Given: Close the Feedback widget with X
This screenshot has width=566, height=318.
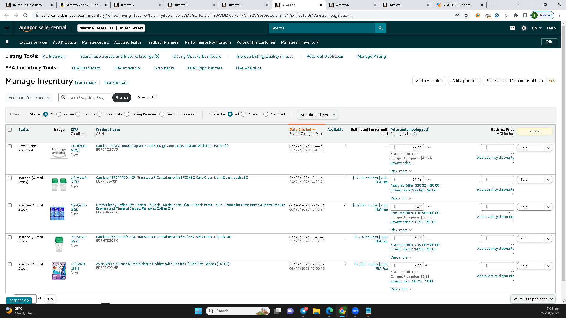Looking at the screenshot, I should click(28, 301).
